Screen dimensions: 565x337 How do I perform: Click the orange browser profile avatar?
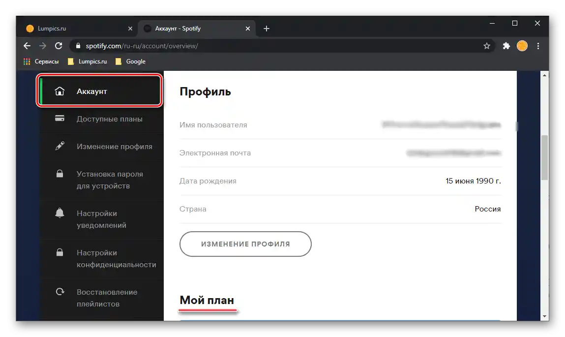[x=522, y=46]
